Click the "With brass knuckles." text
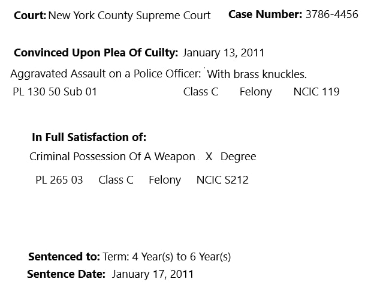Screen dimensions: 368x306 [257, 74]
